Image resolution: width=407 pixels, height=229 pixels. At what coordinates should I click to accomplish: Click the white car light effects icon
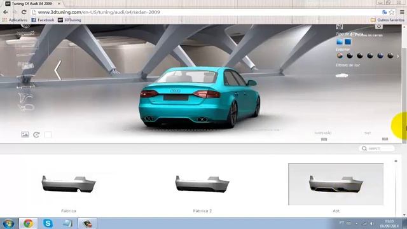pyautogui.click(x=342, y=76)
